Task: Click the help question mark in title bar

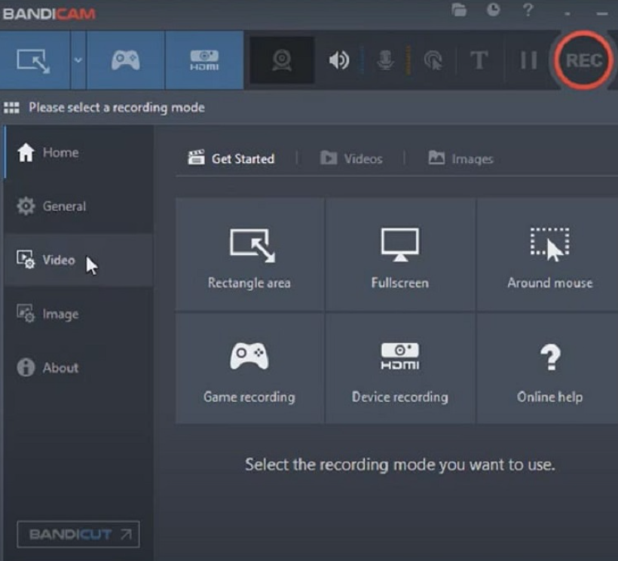Action: coord(528,10)
